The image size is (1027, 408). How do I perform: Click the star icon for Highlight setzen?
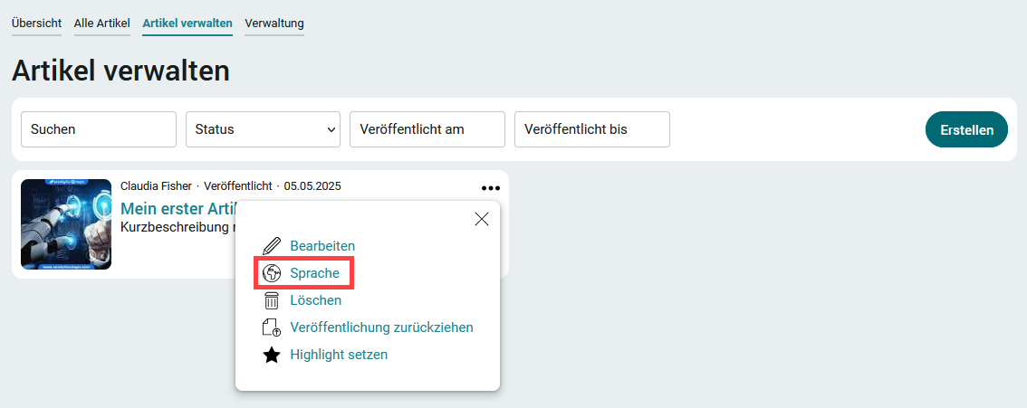271,355
